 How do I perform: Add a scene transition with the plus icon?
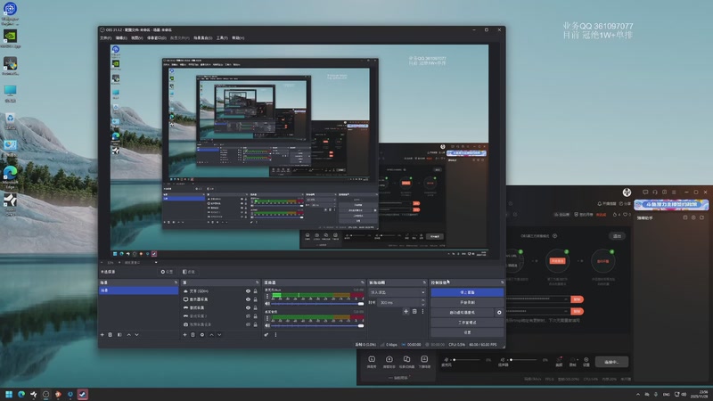click(406, 311)
